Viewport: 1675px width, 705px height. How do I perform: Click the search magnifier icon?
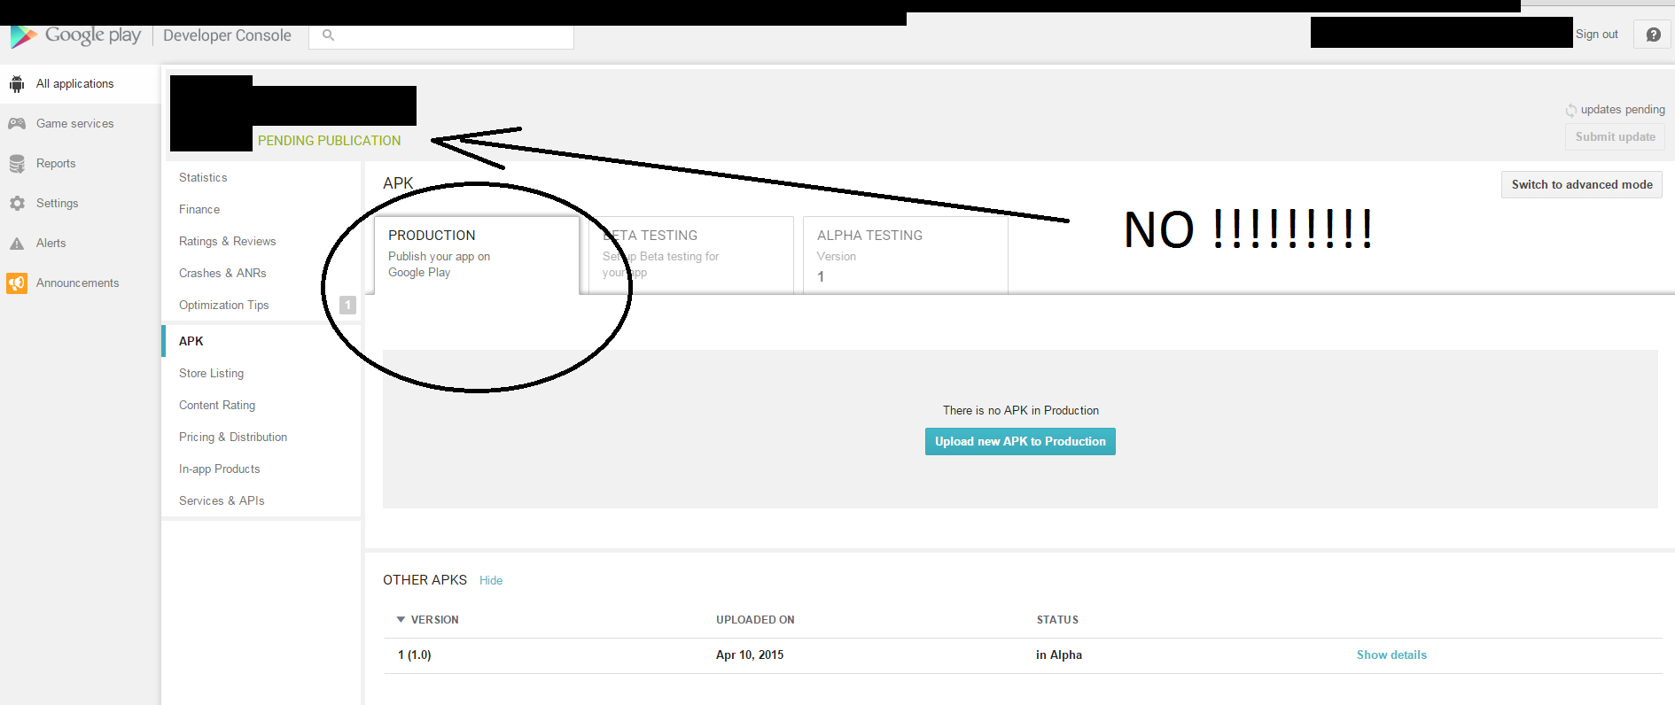point(328,35)
